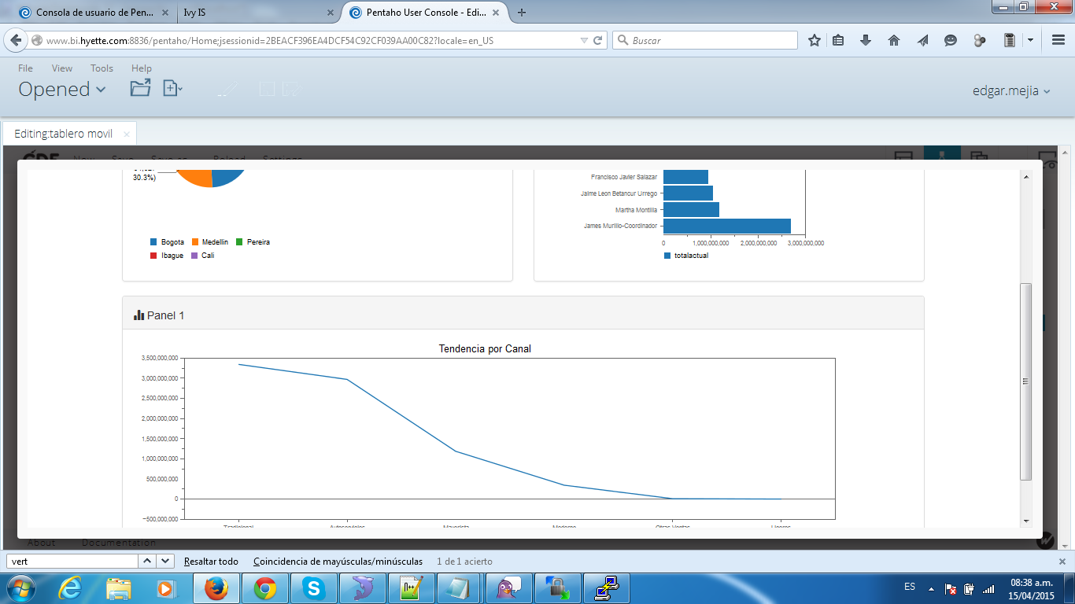Switch to Ivy IS browser tab
This screenshot has width=1075, height=604.
coord(257,13)
